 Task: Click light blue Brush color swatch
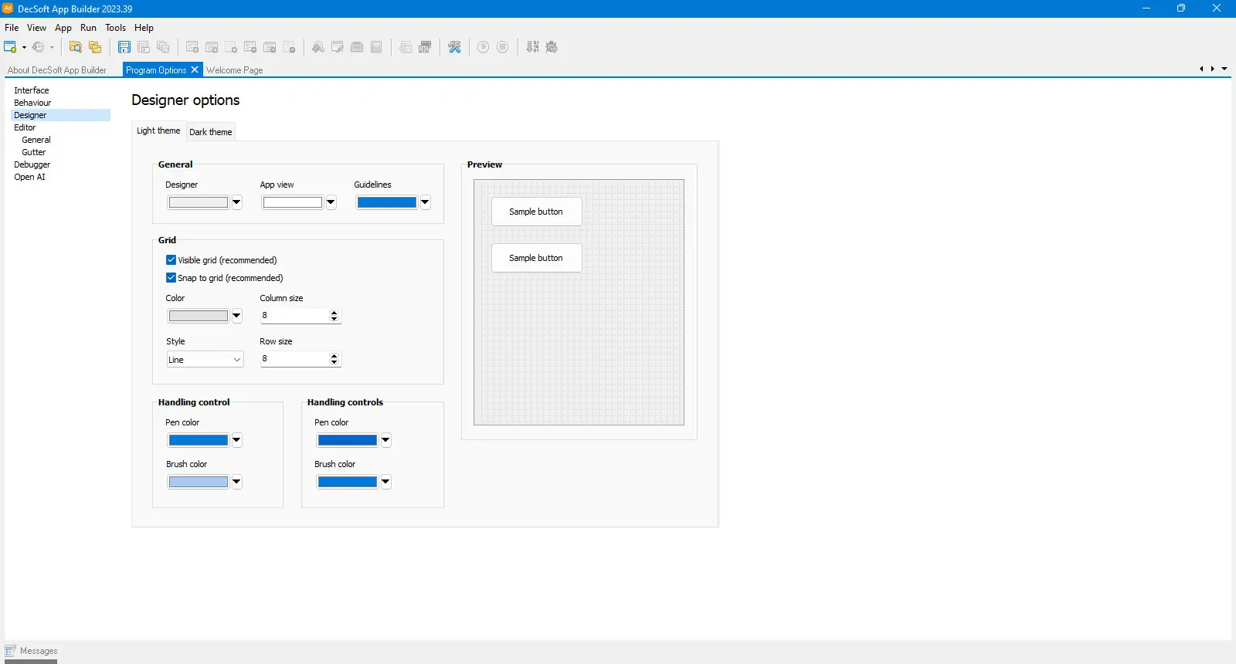199,482
